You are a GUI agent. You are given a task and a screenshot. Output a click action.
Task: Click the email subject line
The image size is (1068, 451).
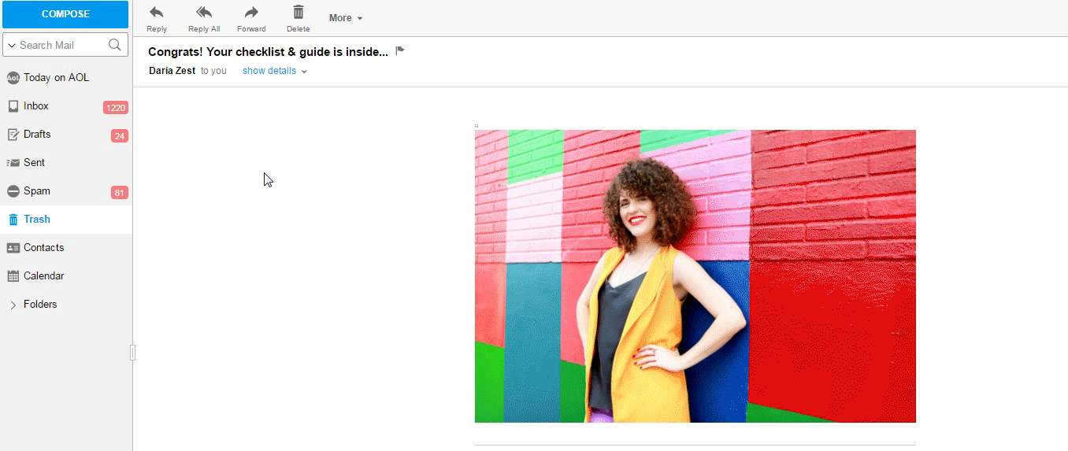[269, 52]
